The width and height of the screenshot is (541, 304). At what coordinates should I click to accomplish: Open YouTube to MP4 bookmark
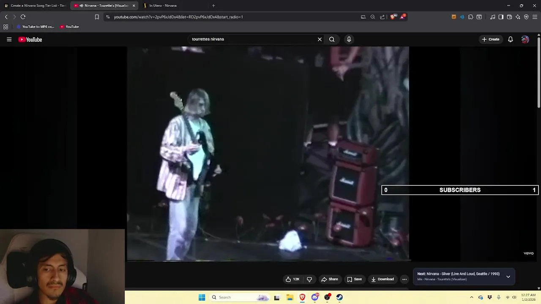[x=36, y=27]
